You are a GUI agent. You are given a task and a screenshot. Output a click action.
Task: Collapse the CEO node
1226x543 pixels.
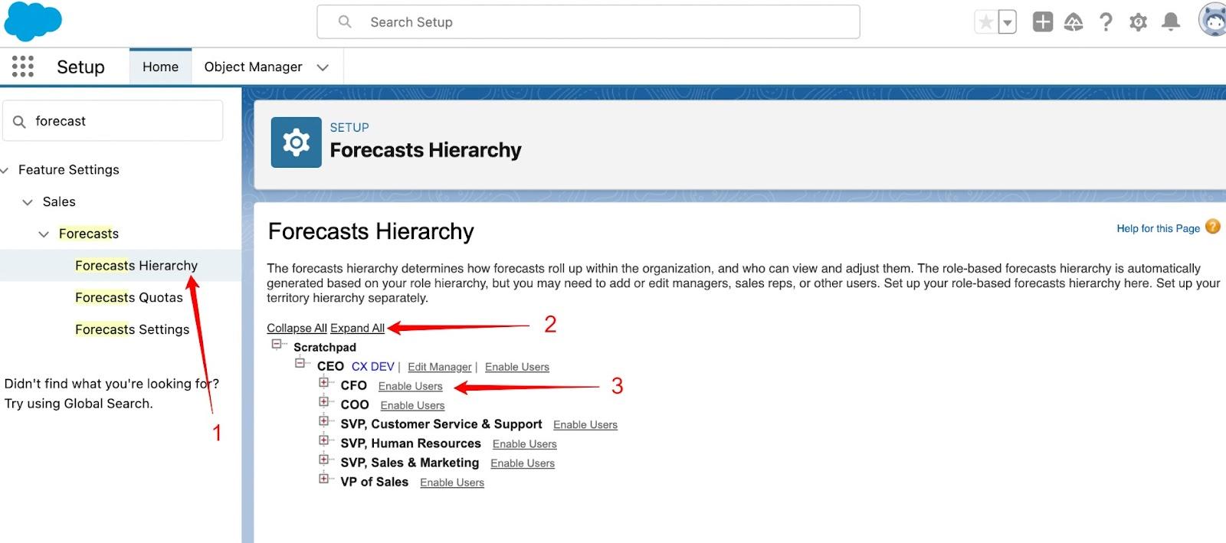click(300, 363)
